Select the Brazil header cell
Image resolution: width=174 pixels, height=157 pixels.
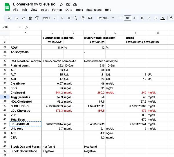click(136, 38)
